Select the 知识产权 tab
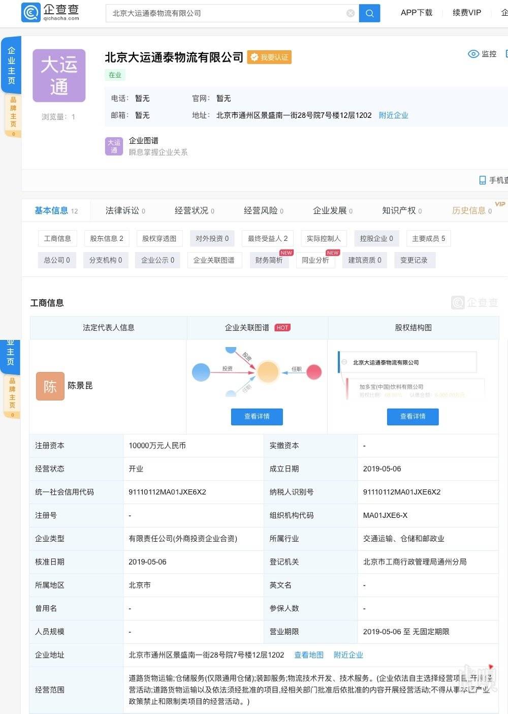 (401, 210)
